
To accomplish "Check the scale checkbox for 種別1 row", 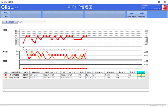I will [141, 75].
